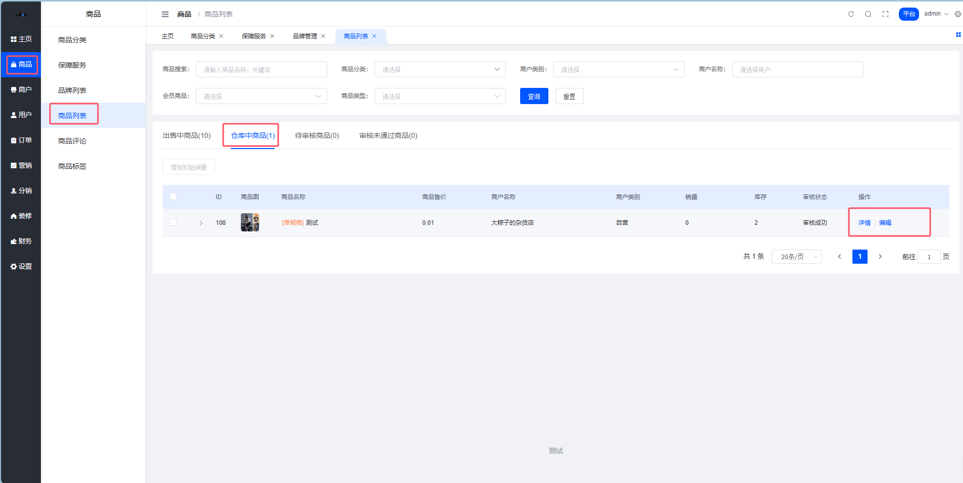The width and height of the screenshot is (963, 483).
Task: Open the 订单 sidebar section
Action: pos(21,140)
